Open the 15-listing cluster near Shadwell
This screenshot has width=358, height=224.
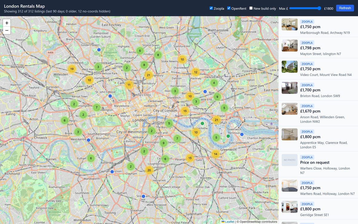185,111
